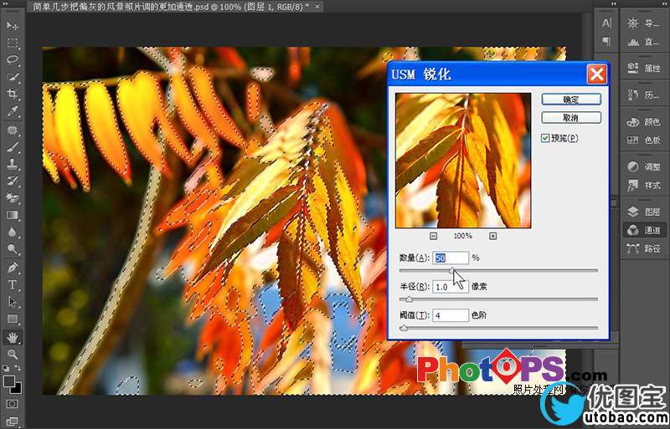Click the foreground color swatch
The width and height of the screenshot is (670, 429).
(x=8, y=380)
